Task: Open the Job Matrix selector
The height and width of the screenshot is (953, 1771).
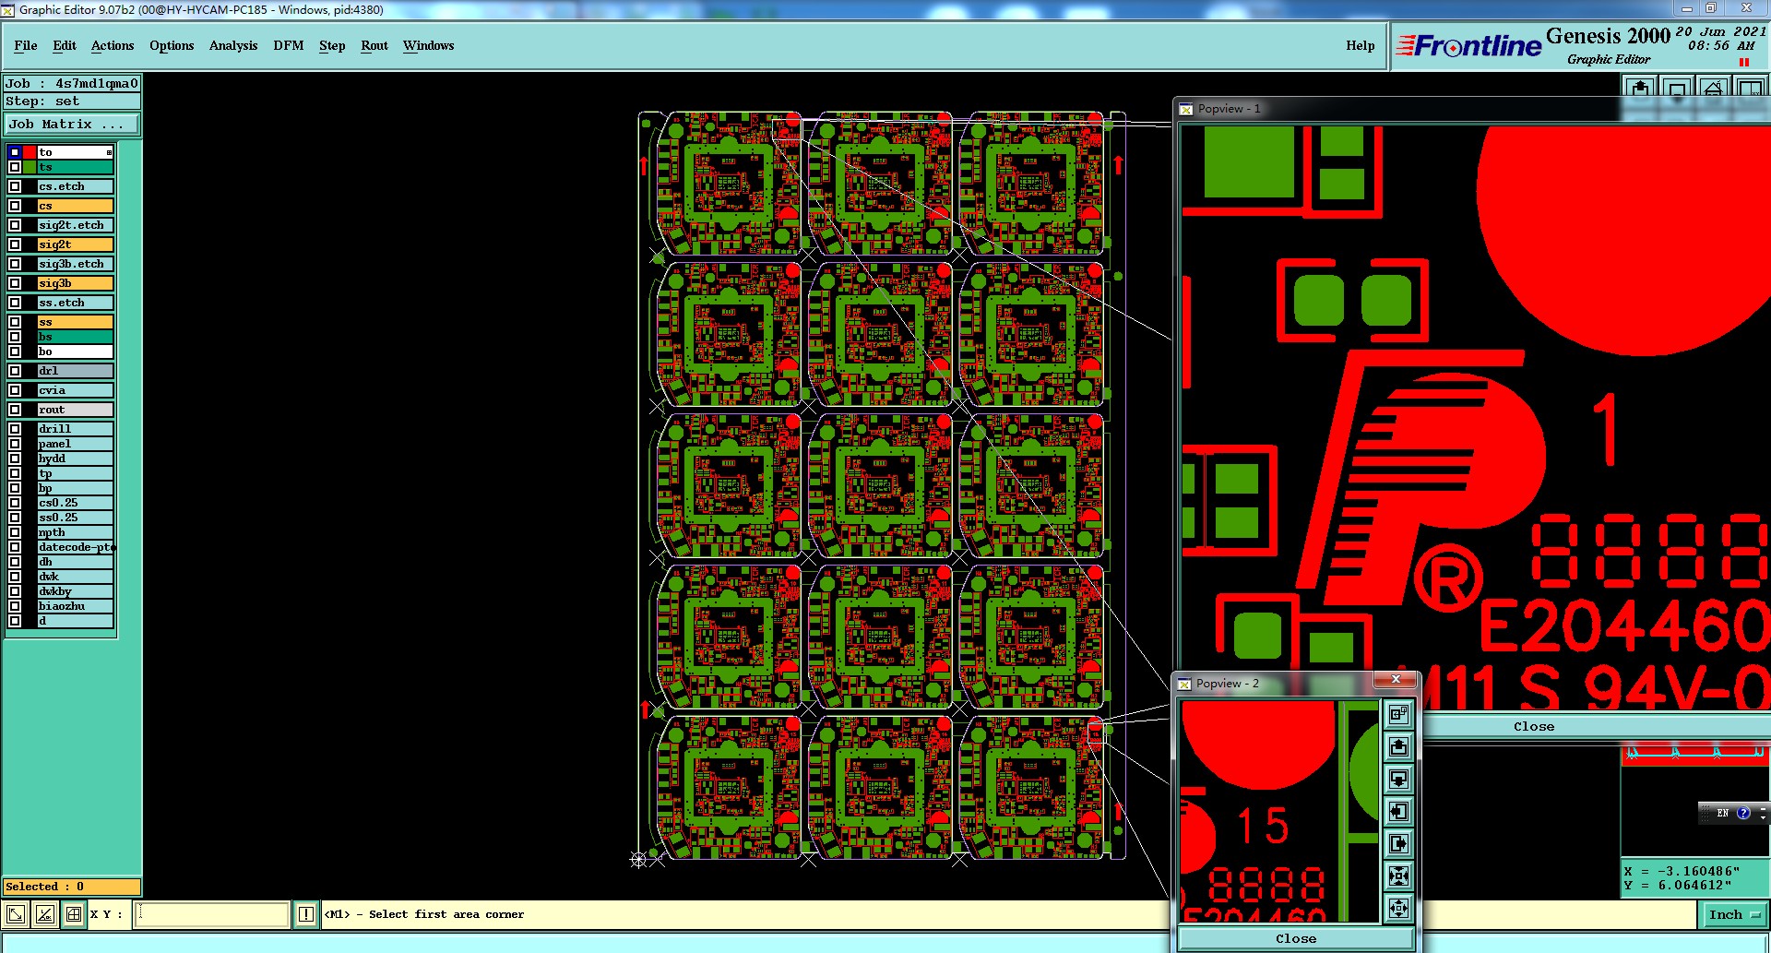Action: coord(72,124)
